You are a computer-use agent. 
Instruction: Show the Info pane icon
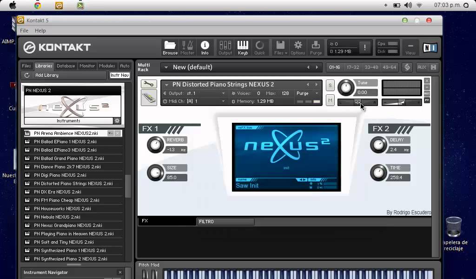(205, 48)
